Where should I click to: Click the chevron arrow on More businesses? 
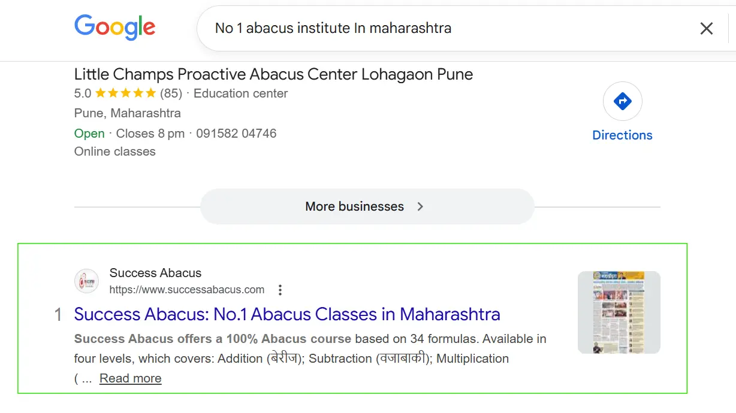420,206
